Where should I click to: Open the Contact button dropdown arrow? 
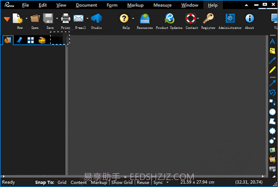pos(198,18)
